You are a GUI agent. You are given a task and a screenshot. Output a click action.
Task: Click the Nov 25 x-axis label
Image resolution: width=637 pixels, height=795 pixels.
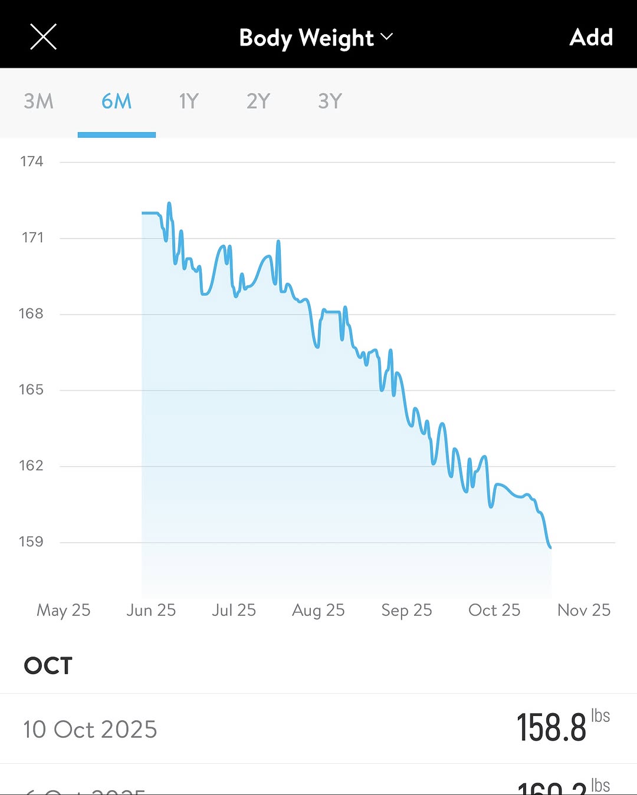point(584,611)
